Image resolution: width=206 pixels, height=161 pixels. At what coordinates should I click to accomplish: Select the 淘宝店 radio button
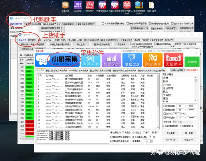pyautogui.click(x=134, y=132)
